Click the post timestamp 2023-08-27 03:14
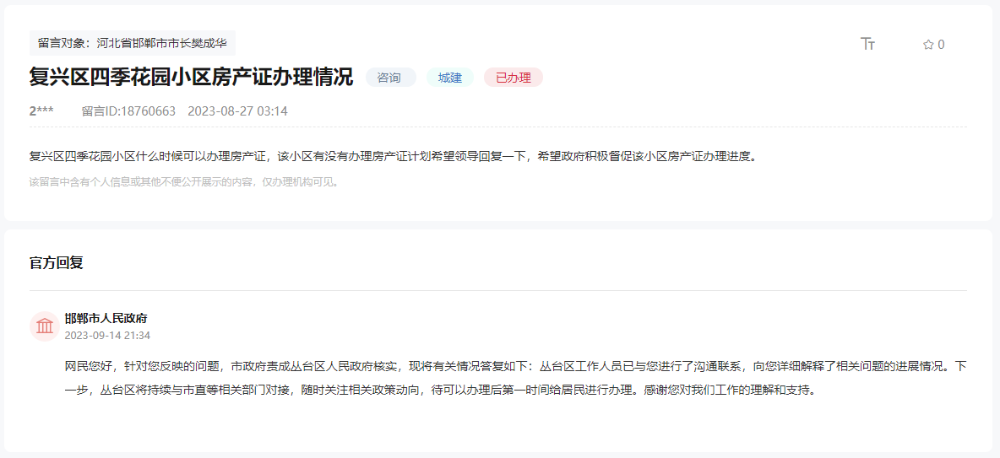Image resolution: width=1000 pixels, height=458 pixels. point(238,111)
